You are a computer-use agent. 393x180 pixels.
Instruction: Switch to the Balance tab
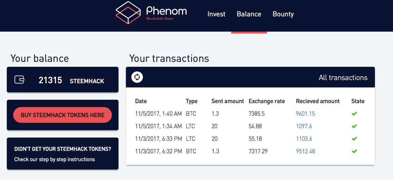(249, 14)
